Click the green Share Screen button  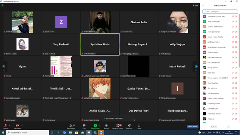95,126
